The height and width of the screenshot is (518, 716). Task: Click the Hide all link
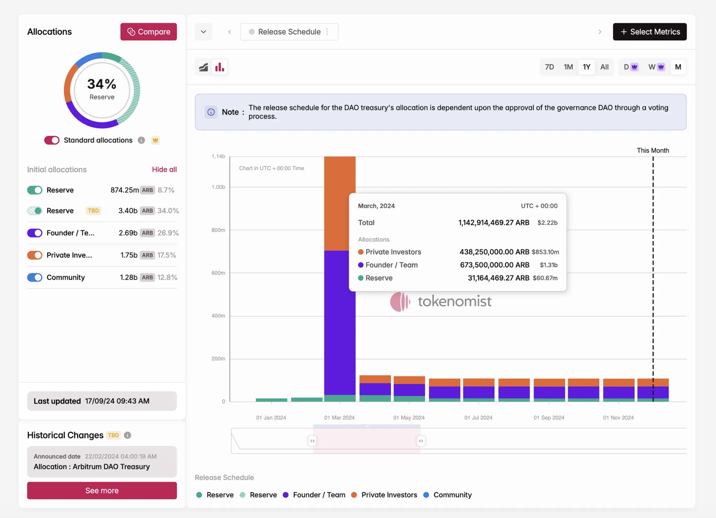point(164,169)
